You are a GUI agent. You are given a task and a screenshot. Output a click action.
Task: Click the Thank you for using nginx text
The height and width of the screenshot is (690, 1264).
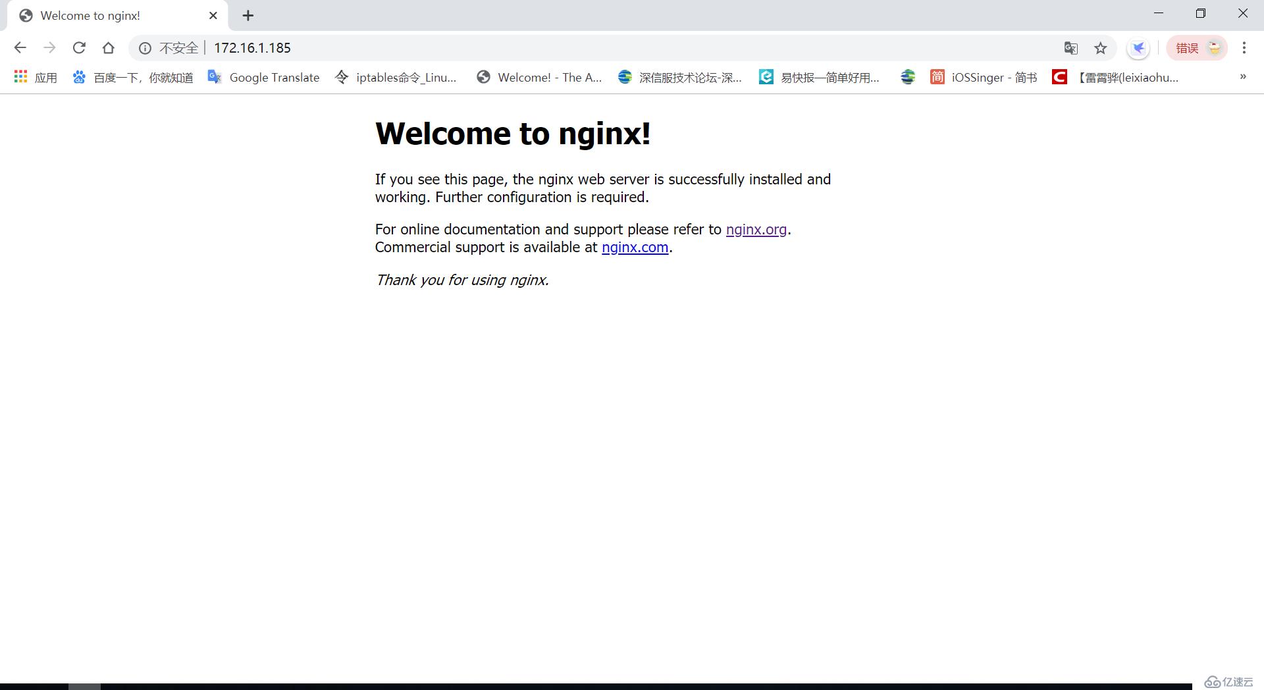tap(462, 280)
